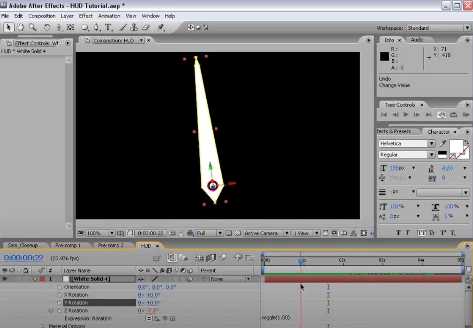Click the white fill color swatch

[x=456, y=146]
